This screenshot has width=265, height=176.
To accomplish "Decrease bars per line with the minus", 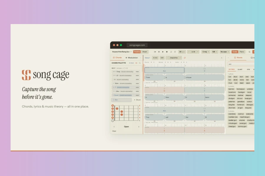I will pyautogui.click(x=167, y=58).
